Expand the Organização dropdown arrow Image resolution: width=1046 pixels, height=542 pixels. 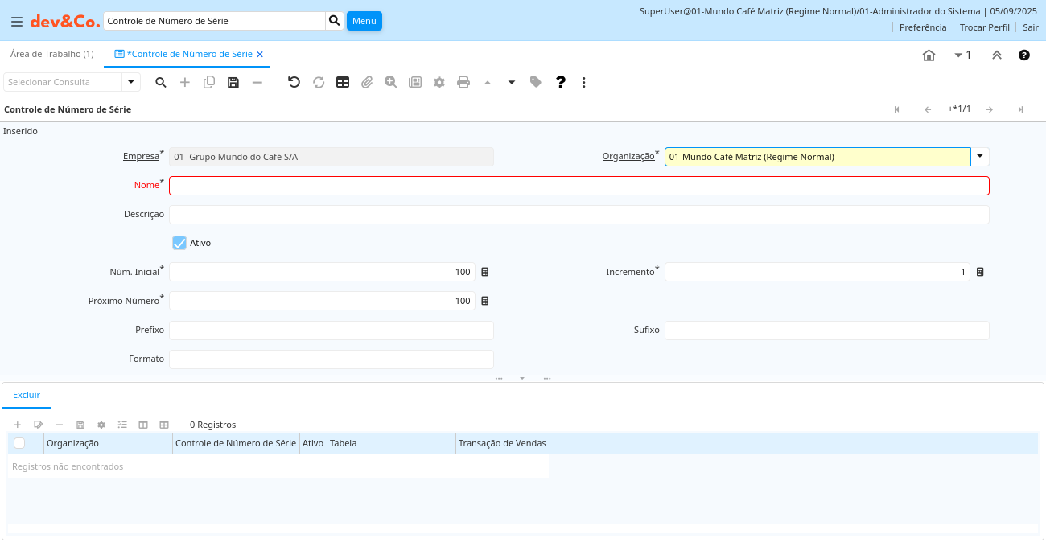980,156
